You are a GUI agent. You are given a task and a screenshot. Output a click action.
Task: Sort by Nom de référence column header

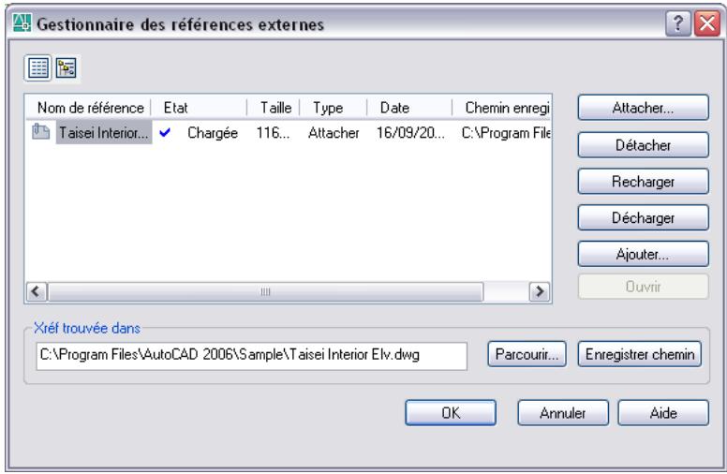(x=88, y=108)
